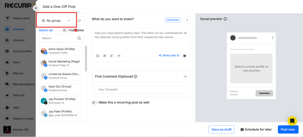Select cricket ke diwane Facebook group
The height and width of the screenshot is (137, 303).
point(60,76)
